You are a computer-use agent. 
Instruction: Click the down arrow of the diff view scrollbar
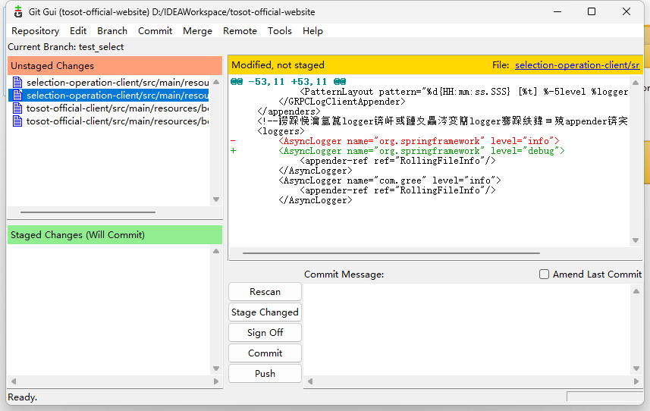(636, 240)
